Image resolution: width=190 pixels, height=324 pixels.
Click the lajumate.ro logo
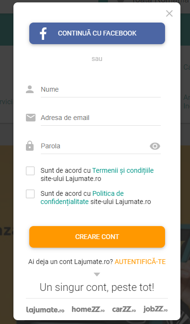(x=45, y=310)
